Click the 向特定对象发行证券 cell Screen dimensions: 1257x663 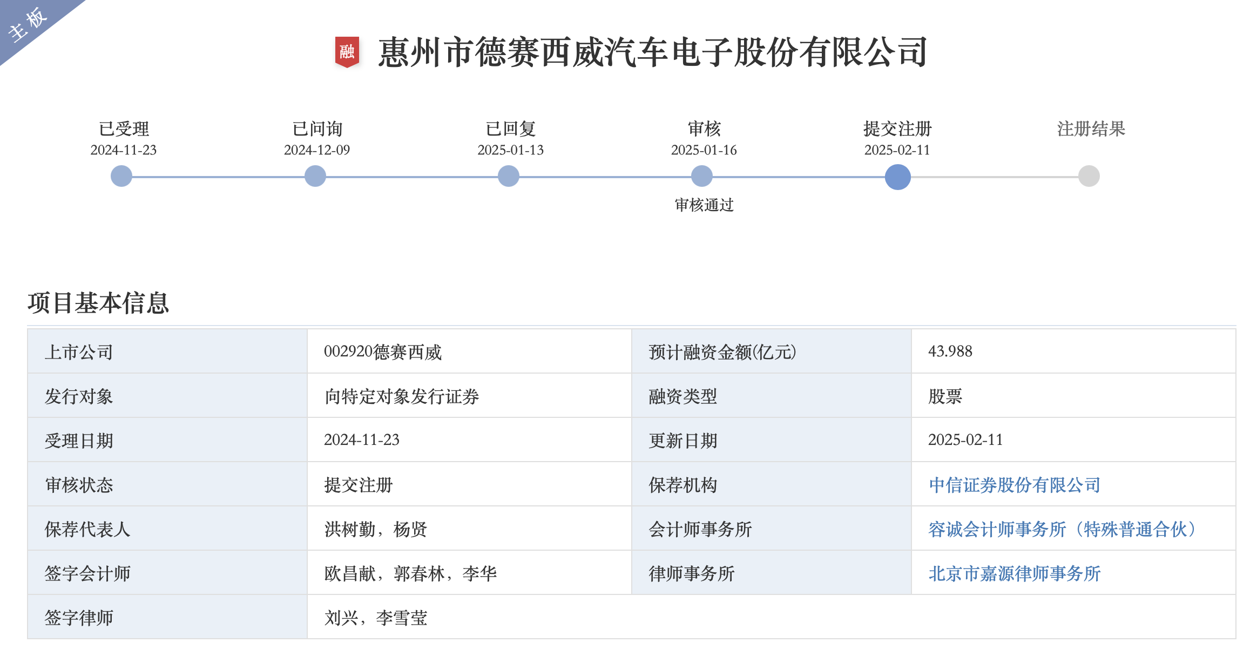(469, 396)
